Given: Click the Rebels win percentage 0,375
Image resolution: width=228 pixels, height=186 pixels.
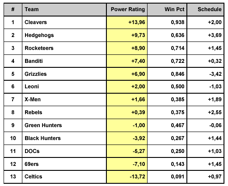Looking at the screenshot, I should coord(177,112).
